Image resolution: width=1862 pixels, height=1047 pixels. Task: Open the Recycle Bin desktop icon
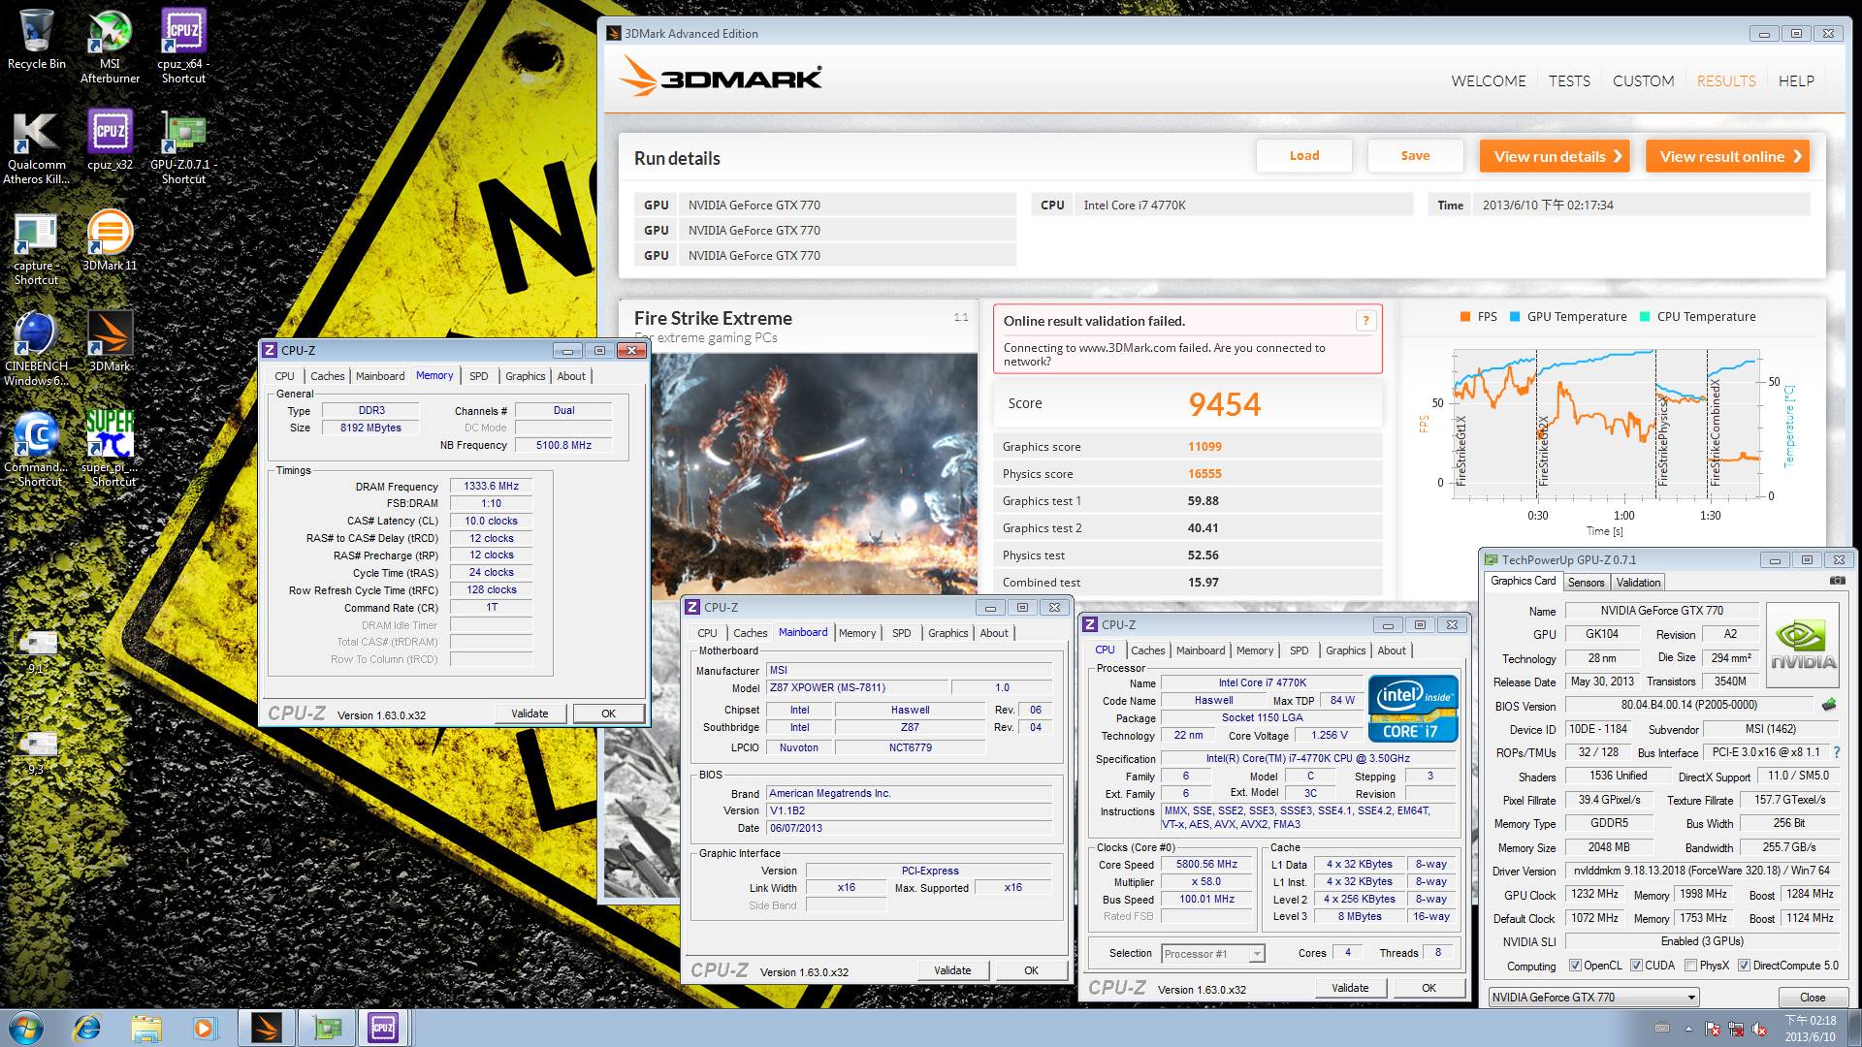coord(37,40)
